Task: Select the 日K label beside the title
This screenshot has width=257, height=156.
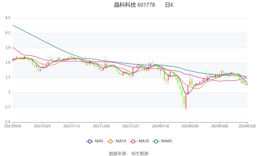Action: [169, 5]
